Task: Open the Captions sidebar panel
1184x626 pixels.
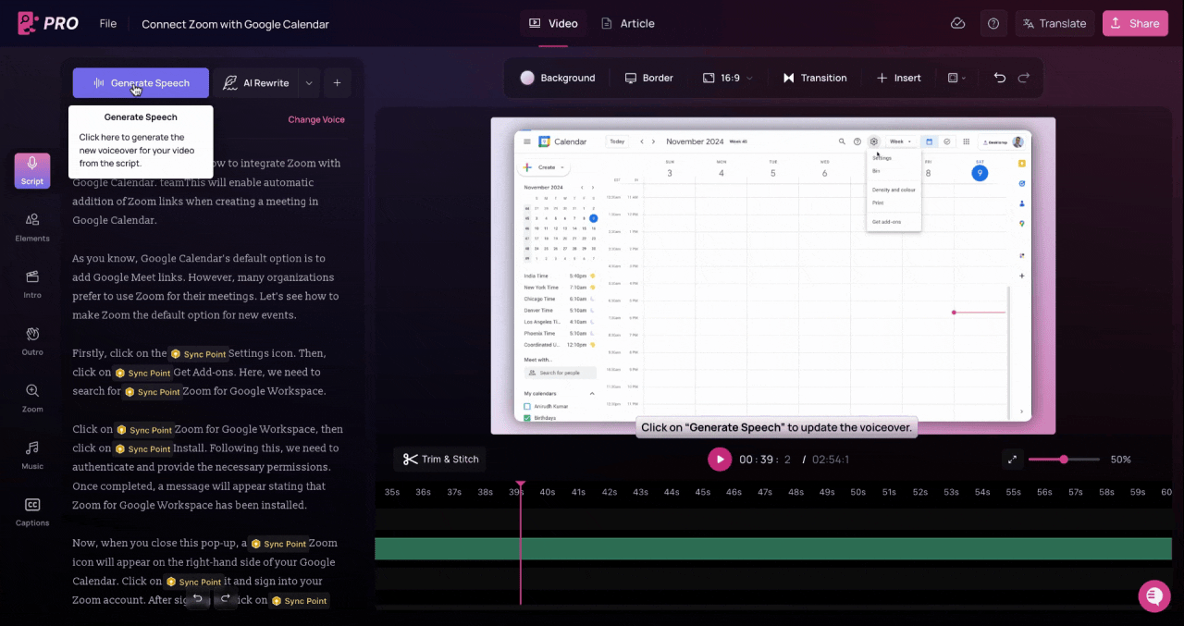Action: (32, 511)
